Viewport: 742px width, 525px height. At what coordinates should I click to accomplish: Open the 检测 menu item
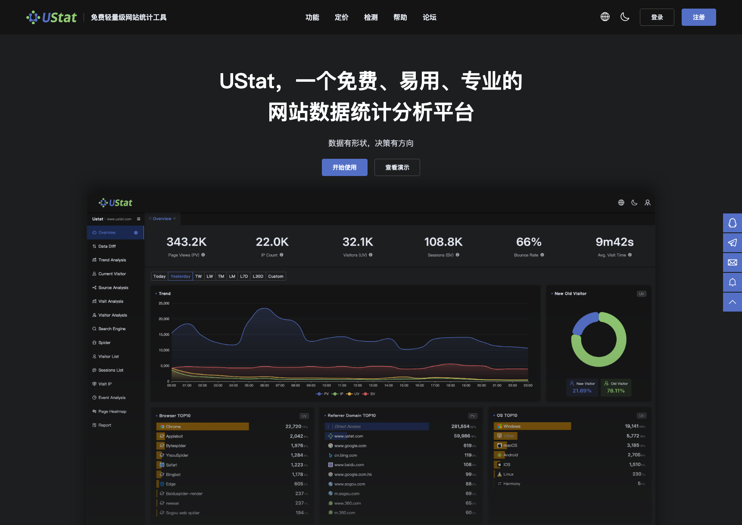[x=371, y=17]
